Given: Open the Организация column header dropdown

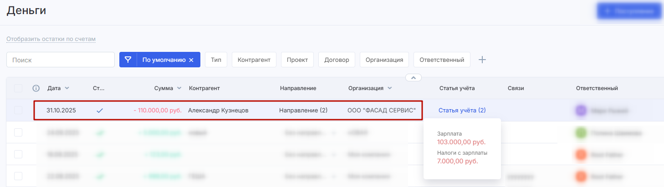Looking at the screenshot, I should (x=390, y=88).
